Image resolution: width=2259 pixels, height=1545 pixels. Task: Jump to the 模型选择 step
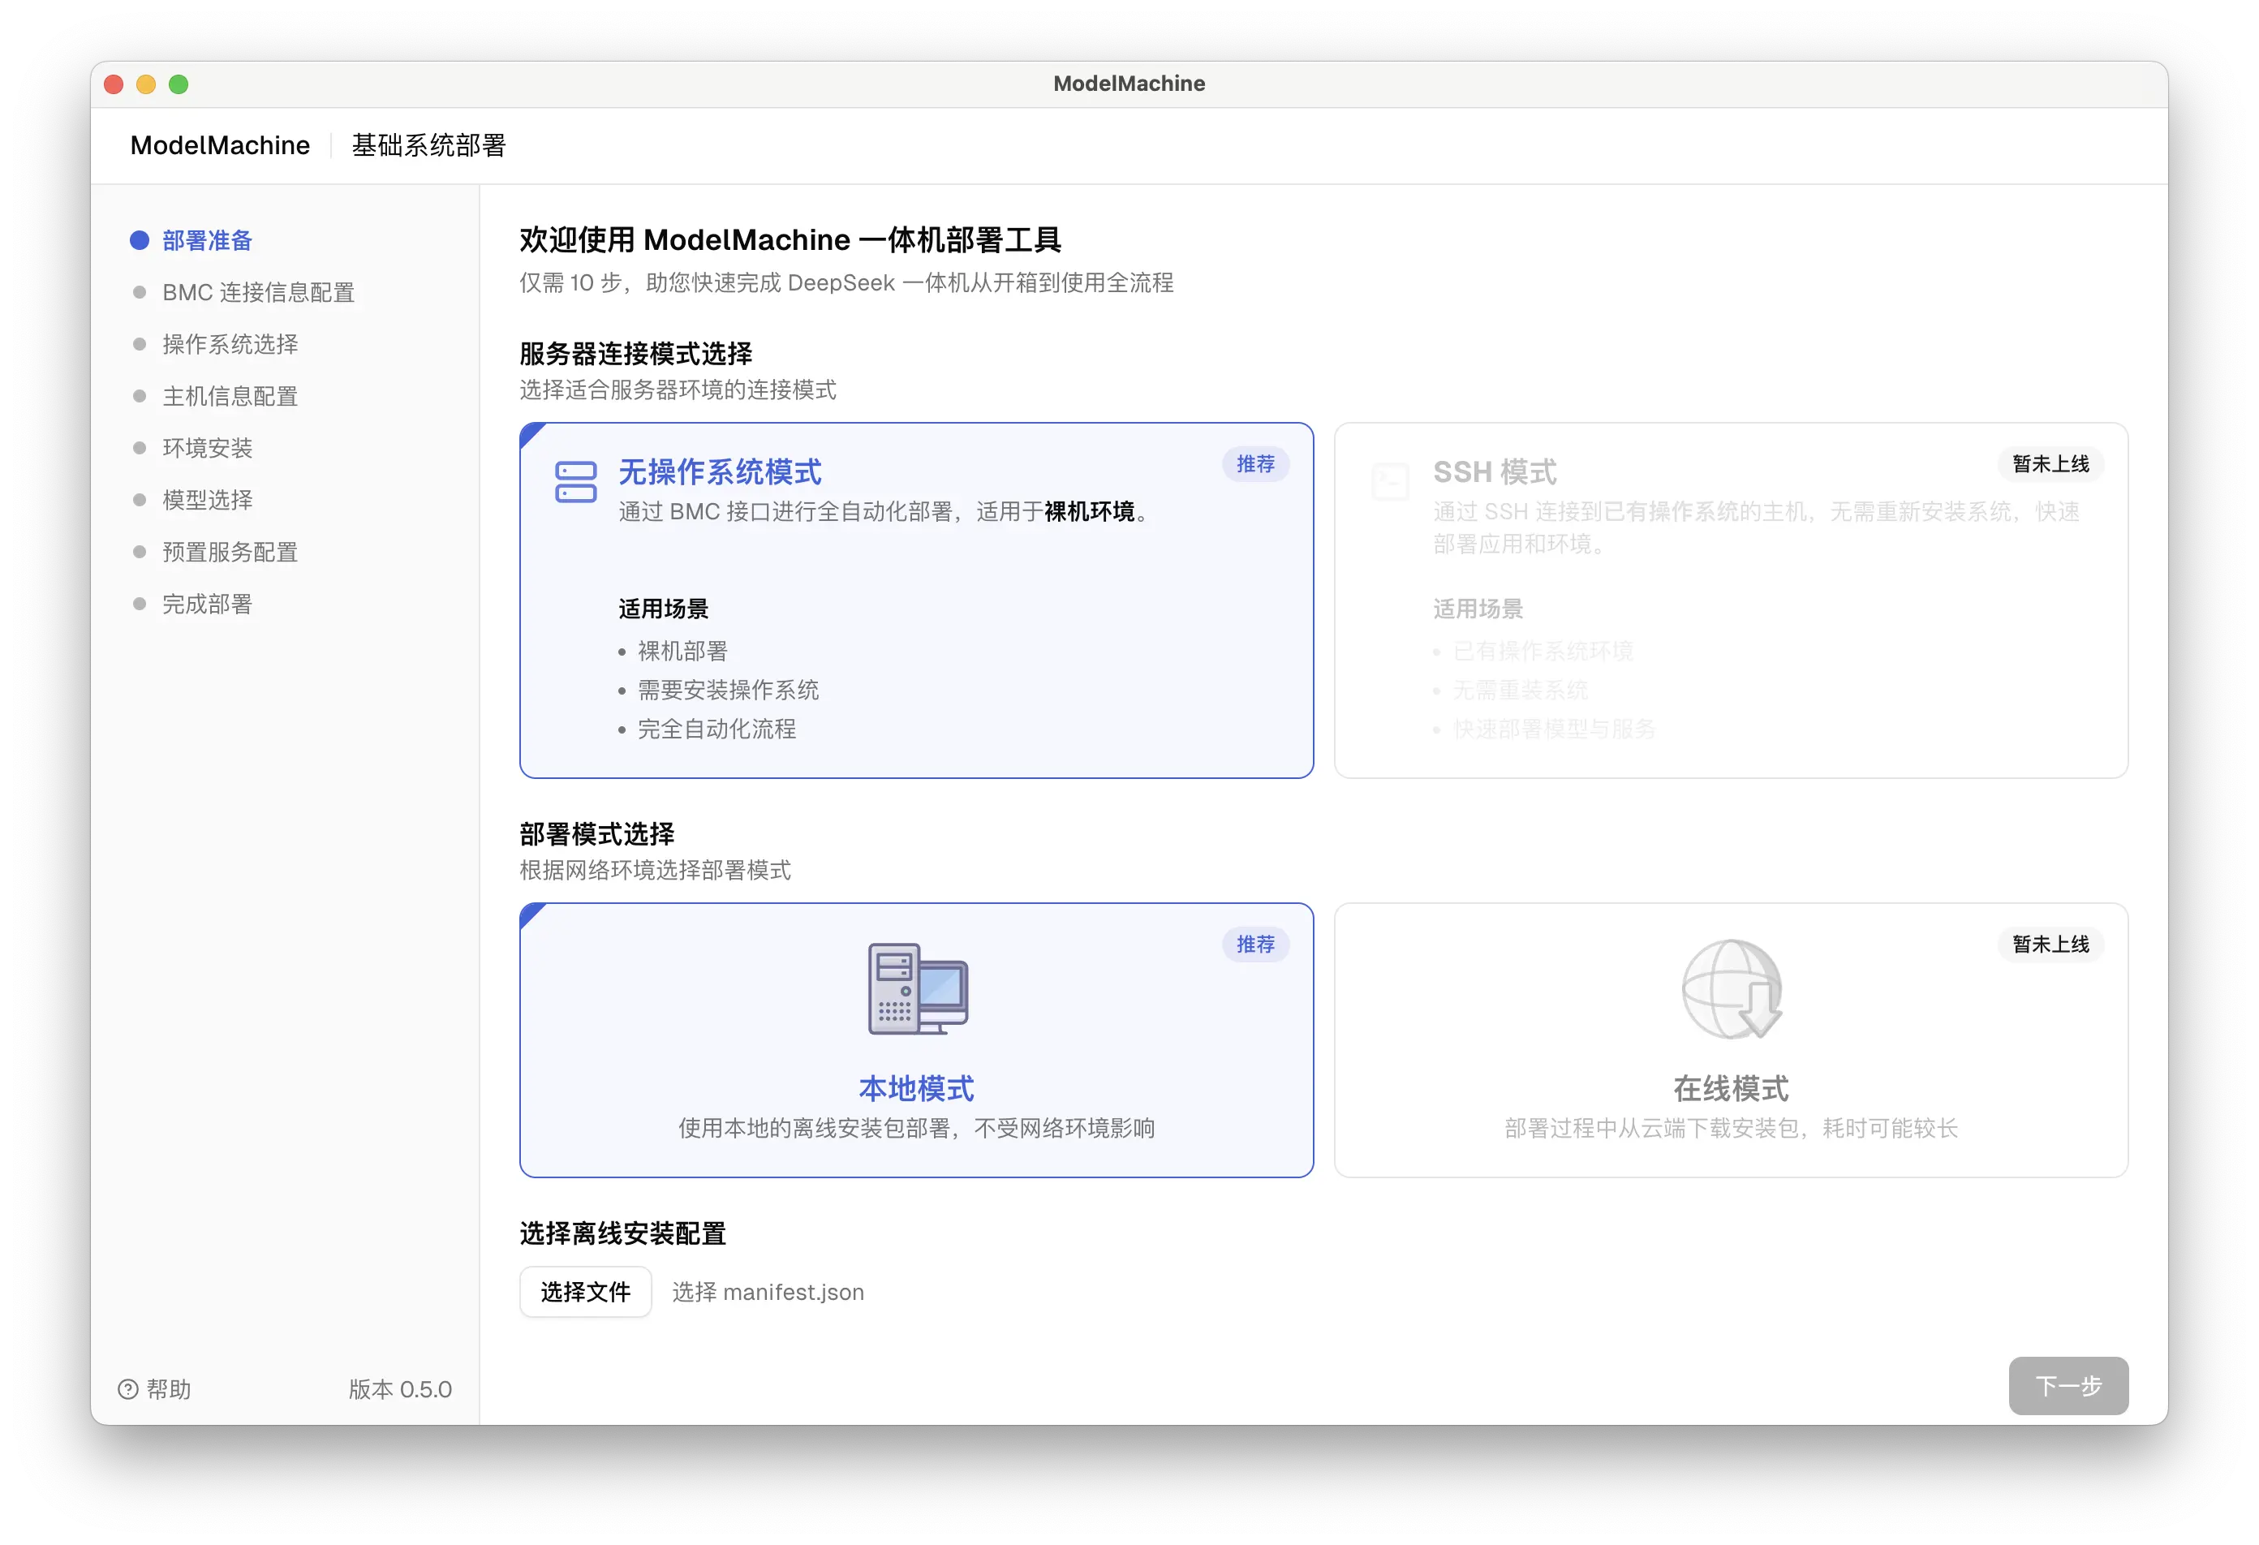pos(207,500)
